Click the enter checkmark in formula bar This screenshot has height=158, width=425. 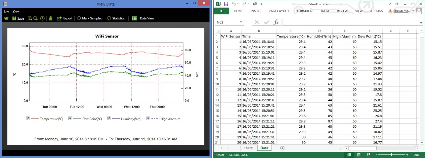[x=267, y=22]
